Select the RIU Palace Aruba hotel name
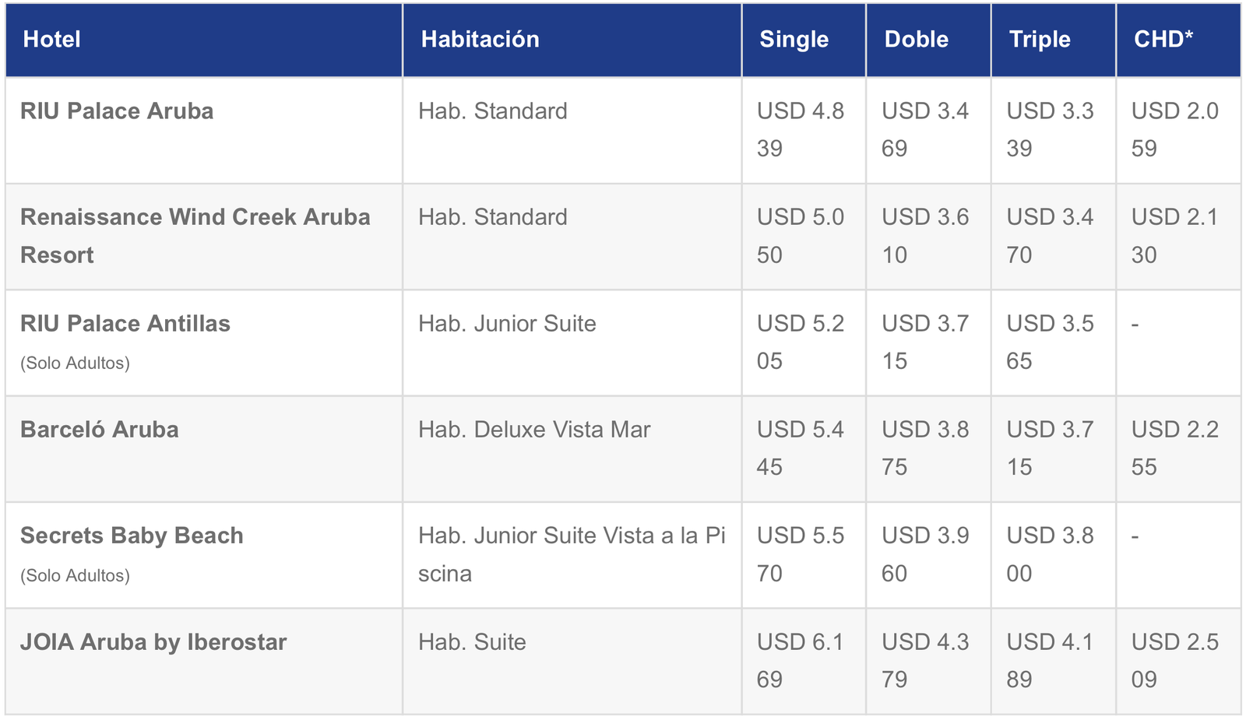1246x720 pixels. tap(117, 111)
